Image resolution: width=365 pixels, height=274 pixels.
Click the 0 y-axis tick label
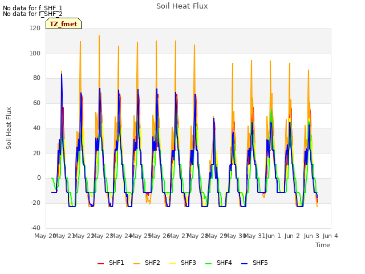(39, 178)
